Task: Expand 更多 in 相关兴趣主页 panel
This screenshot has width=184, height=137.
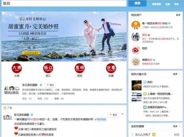Action: pos(176,74)
